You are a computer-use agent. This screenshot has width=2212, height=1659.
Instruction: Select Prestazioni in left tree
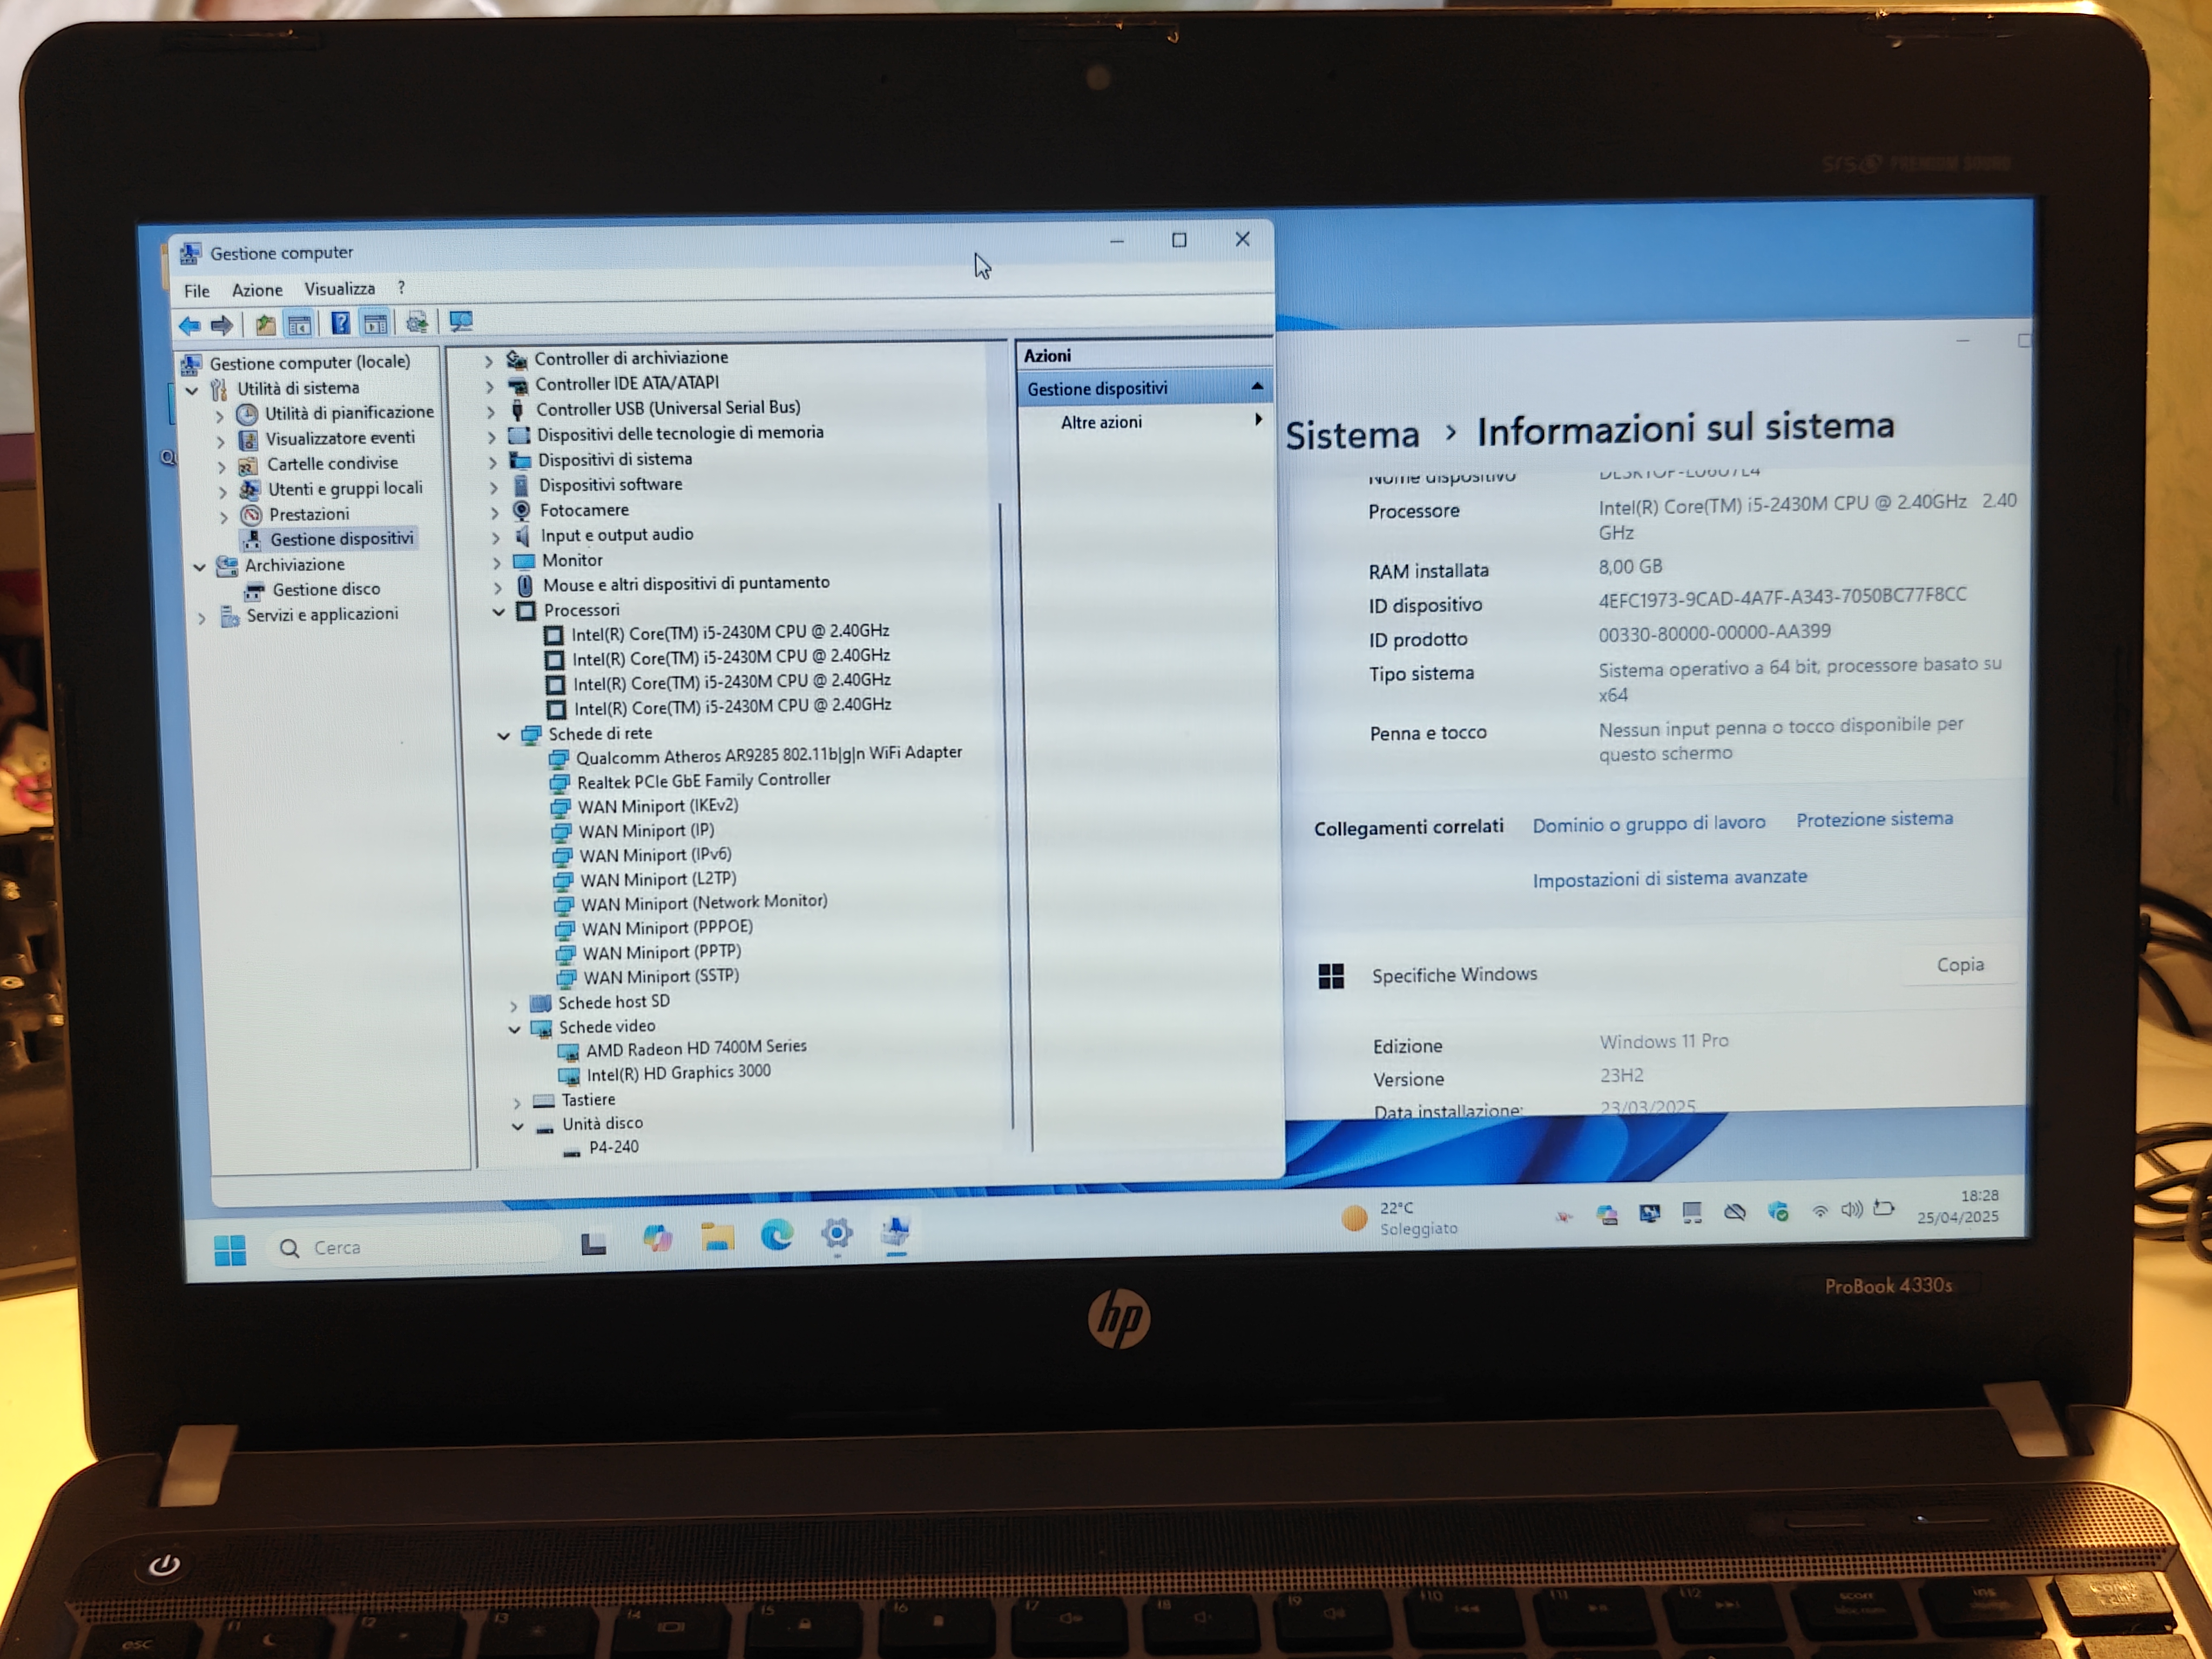click(x=309, y=514)
